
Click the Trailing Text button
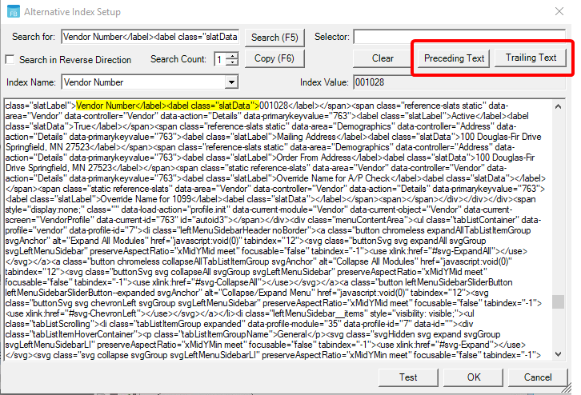tap(531, 58)
